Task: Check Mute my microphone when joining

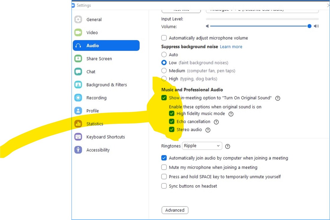Action: [x=164, y=167]
